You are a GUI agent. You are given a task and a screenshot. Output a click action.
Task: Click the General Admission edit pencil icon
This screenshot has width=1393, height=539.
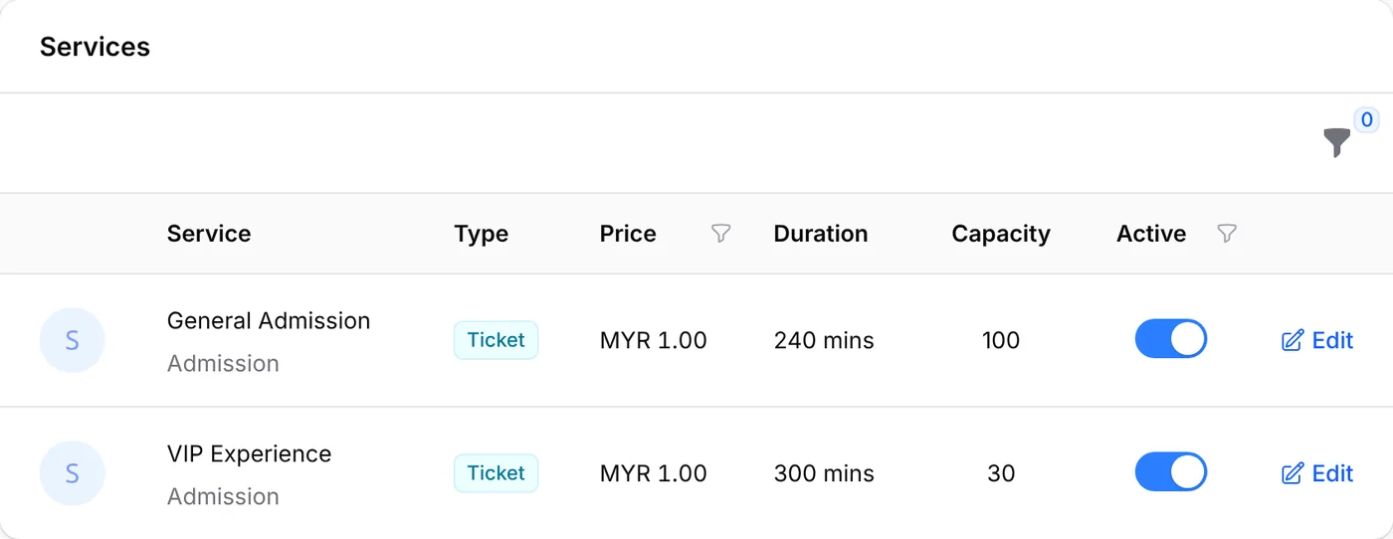[x=1293, y=340]
